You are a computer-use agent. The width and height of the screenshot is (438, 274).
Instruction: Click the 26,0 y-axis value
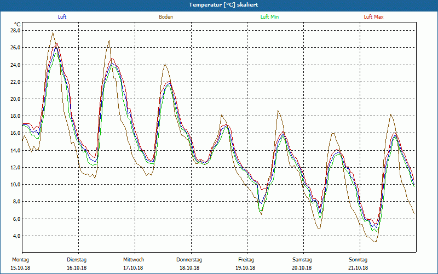(x=16, y=48)
